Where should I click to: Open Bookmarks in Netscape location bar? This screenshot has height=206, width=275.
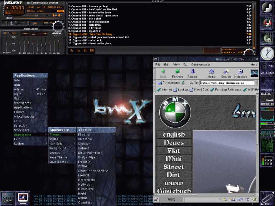[x=168, y=83]
